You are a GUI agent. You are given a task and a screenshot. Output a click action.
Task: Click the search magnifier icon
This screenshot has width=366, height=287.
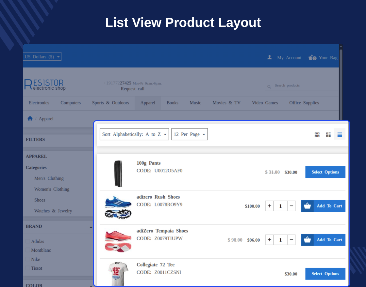click(x=269, y=87)
